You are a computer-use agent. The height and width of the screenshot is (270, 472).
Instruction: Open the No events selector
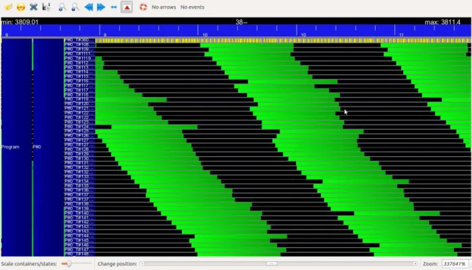point(192,7)
